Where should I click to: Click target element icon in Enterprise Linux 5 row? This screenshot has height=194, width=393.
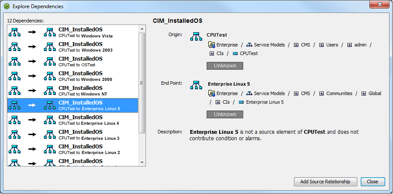point(50,105)
